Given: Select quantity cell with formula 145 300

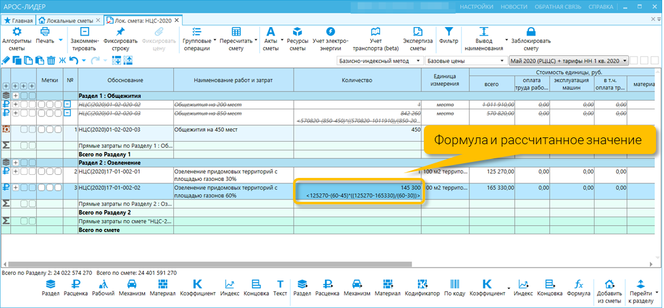Looking at the screenshot, I should [358, 191].
